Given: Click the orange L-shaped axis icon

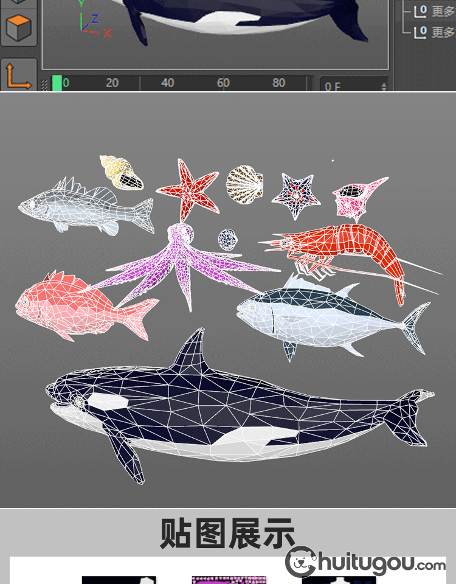Looking at the screenshot, I should (x=18, y=75).
